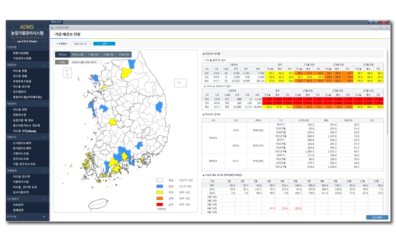
Task: Open 저수율 현황 from the sidebar
Action: point(20,71)
